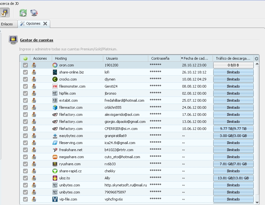Click the table scrollbar down arrow
265x205 pixels.
(x=257, y=202)
